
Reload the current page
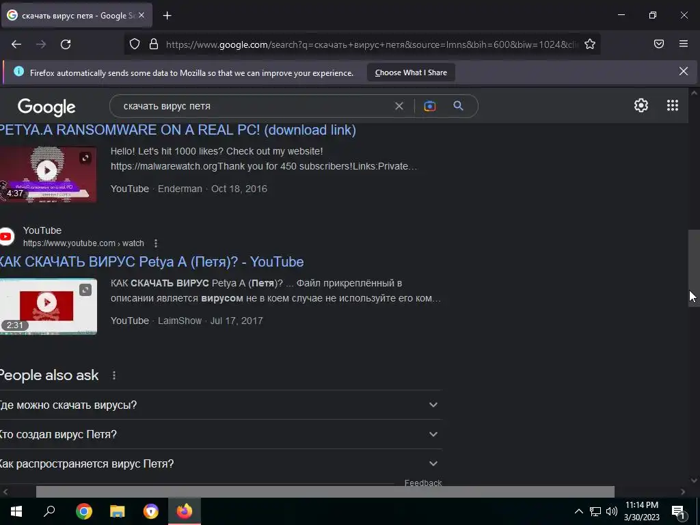66,44
